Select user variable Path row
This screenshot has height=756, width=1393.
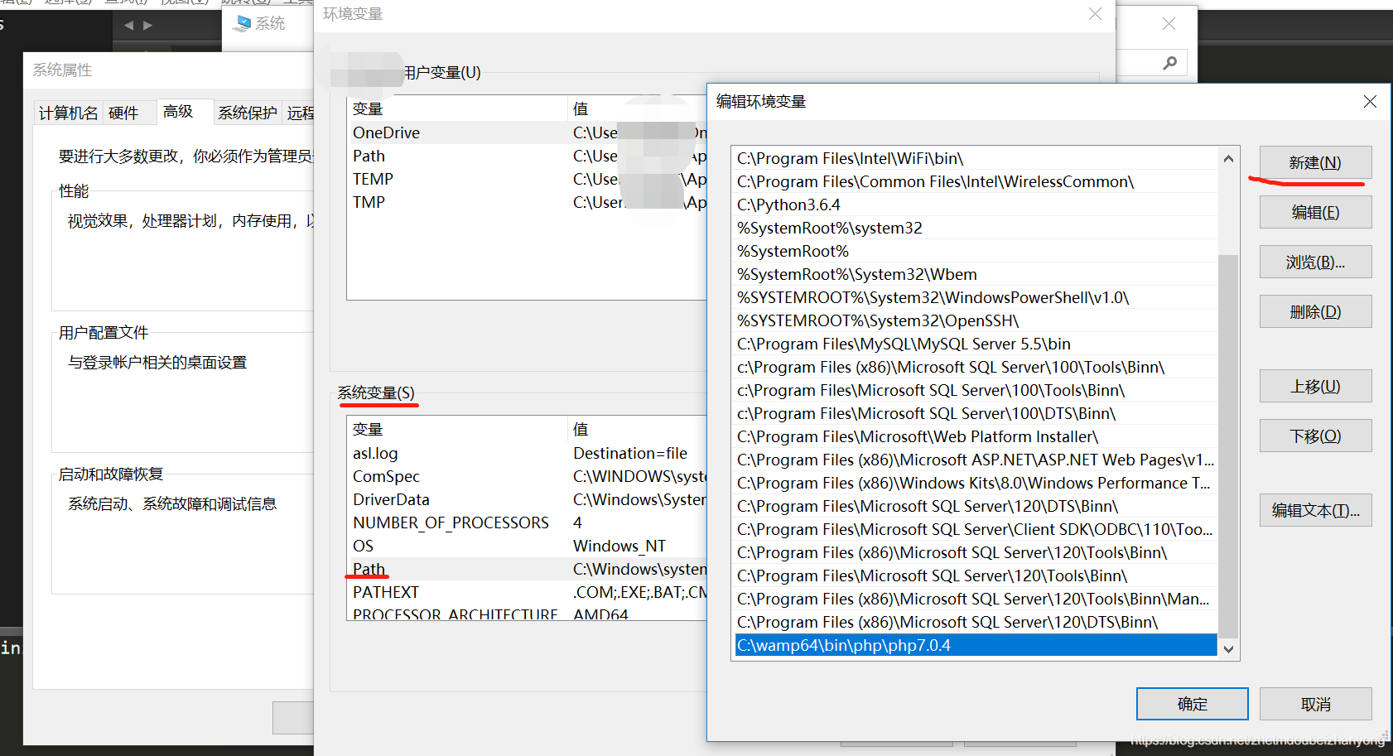point(528,156)
